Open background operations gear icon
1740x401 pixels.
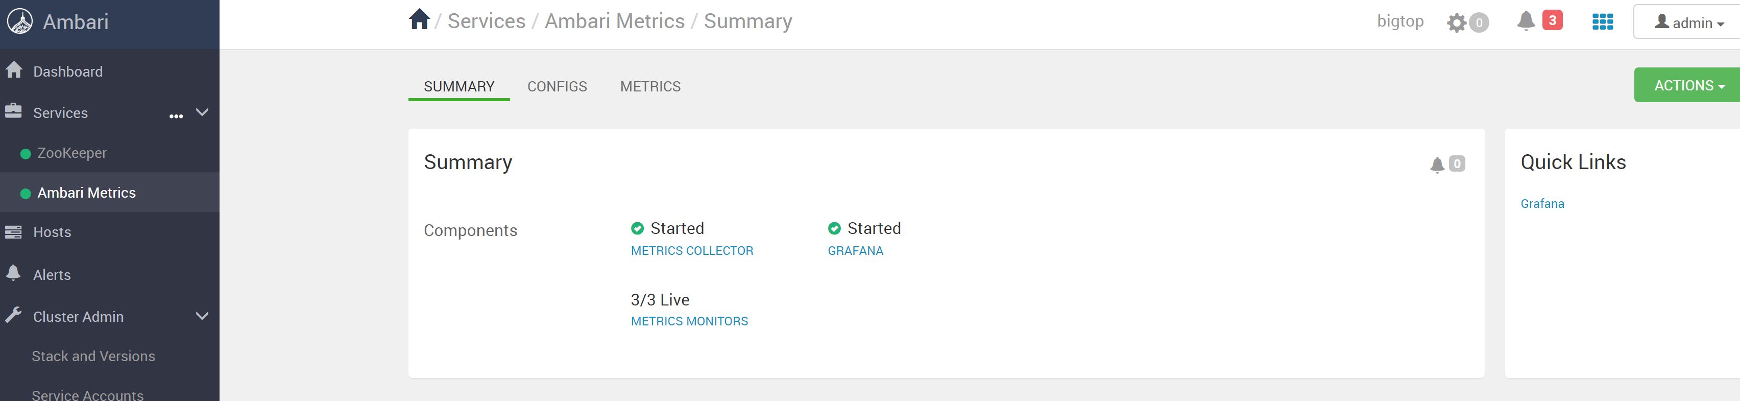coord(1456,23)
